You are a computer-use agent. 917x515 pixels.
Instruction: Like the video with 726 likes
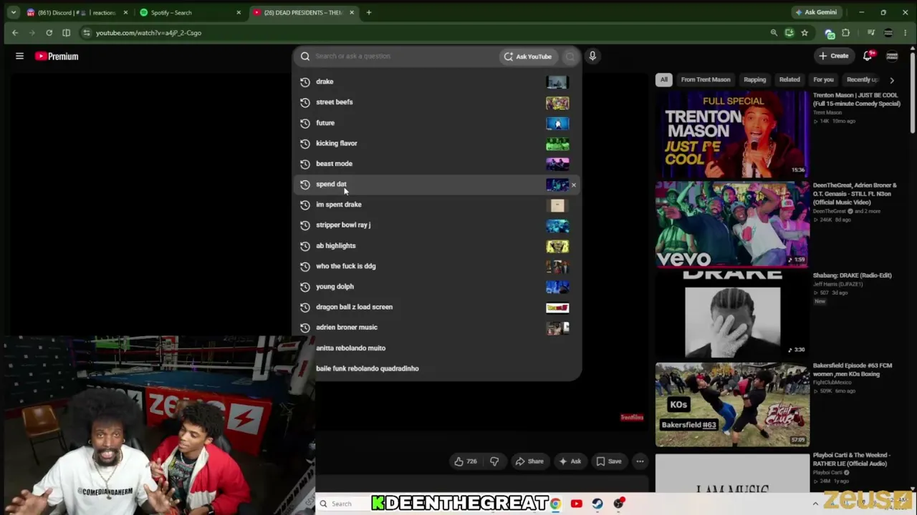coord(466,461)
